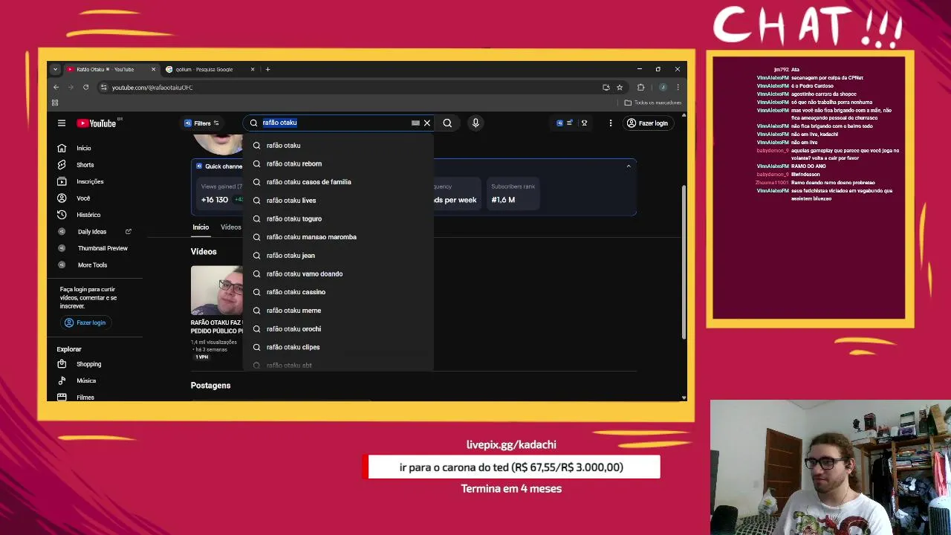Reload the page
Image resolution: width=951 pixels, height=535 pixels.
(85, 88)
